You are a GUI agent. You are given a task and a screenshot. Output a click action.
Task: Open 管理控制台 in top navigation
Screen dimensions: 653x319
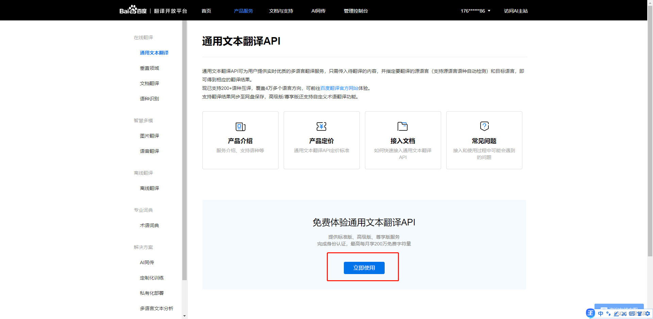pyautogui.click(x=356, y=11)
